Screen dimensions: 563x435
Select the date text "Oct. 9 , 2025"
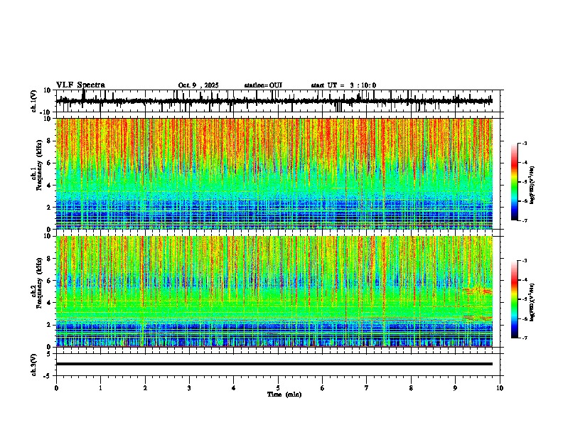coord(198,85)
